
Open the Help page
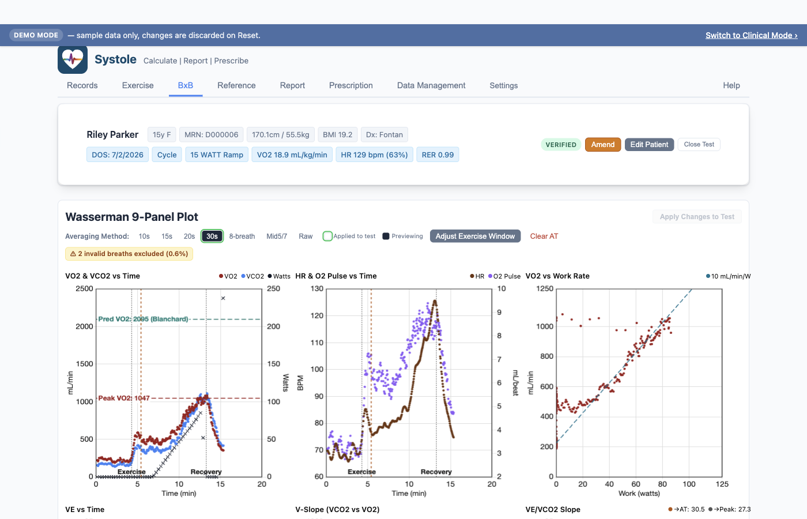731,85
